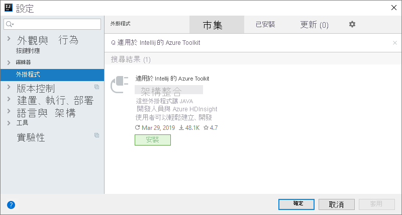Viewport: 402px width, 215px height.
Task: Expand the 語言與架構 tree node
Action: coord(9,111)
